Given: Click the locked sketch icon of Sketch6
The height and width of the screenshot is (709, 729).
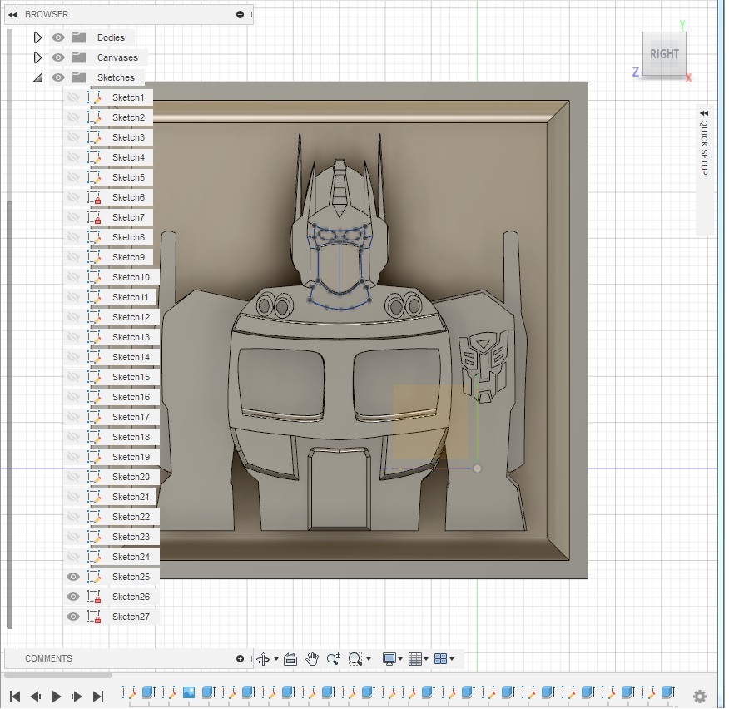Looking at the screenshot, I should click(94, 197).
